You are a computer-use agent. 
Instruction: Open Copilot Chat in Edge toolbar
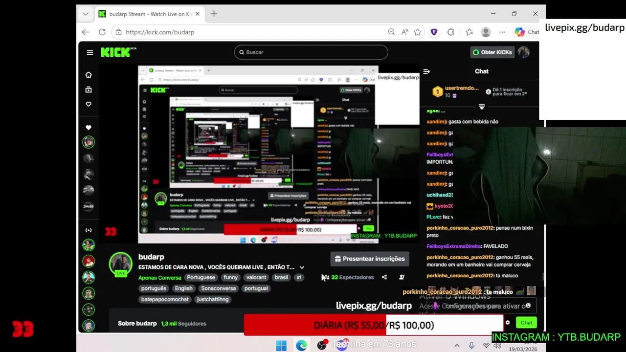[x=527, y=32]
